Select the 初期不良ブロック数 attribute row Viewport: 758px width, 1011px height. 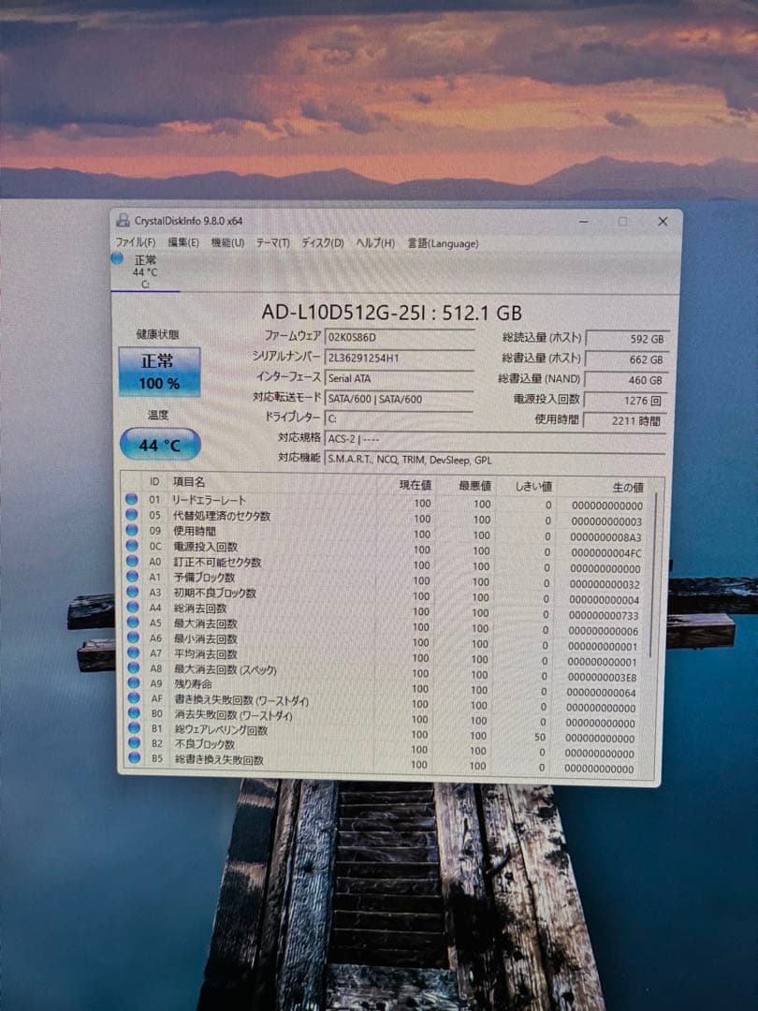tap(386, 594)
